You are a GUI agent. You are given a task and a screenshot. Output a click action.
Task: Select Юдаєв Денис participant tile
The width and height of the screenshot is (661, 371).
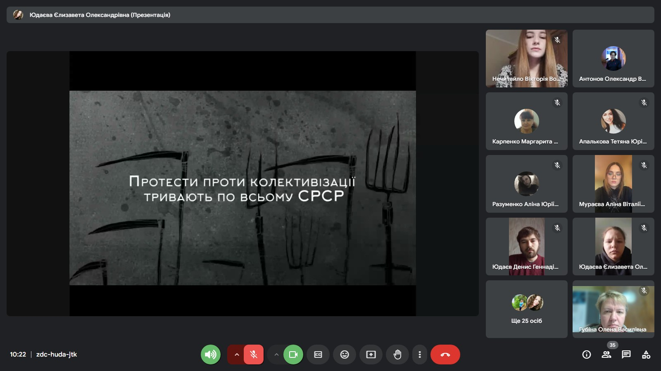[x=527, y=247]
